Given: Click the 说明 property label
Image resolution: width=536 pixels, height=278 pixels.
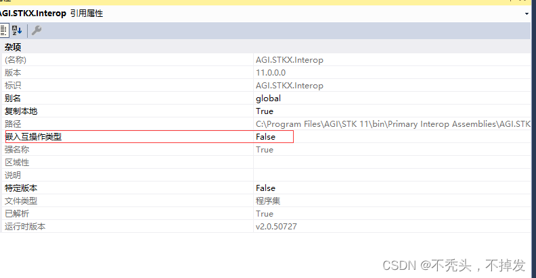Looking at the screenshot, I should tap(13, 175).
